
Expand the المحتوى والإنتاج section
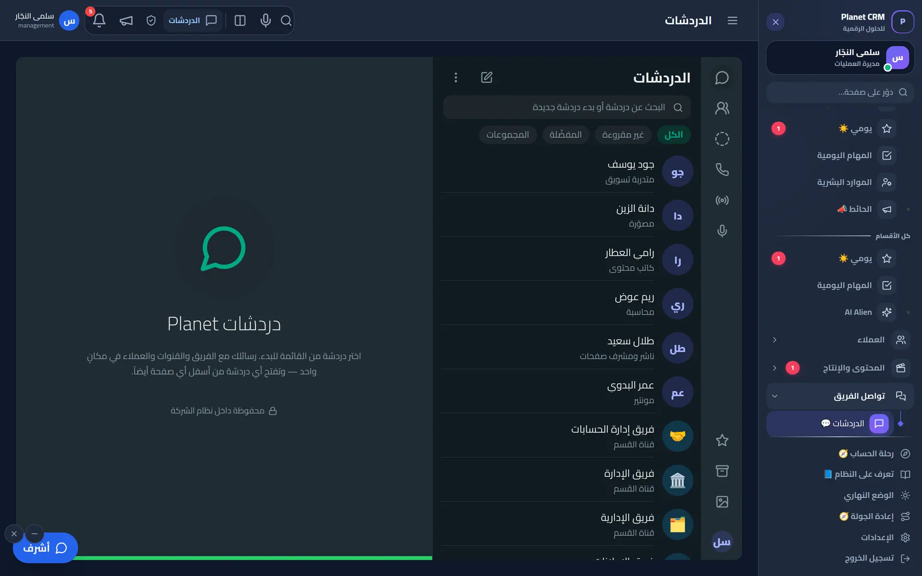click(840, 368)
